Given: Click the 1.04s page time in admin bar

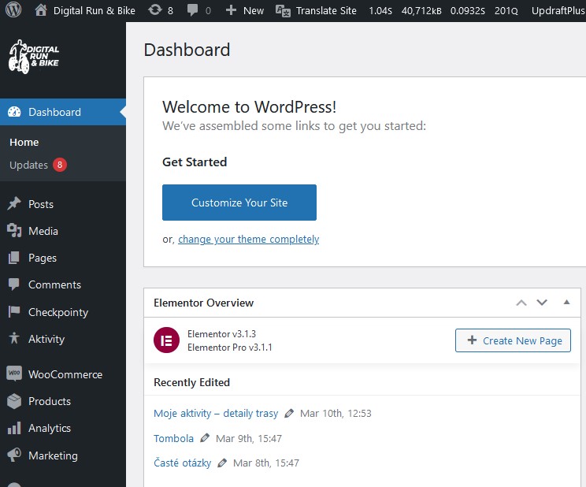Looking at the screenshot, I should coord(380,11).
